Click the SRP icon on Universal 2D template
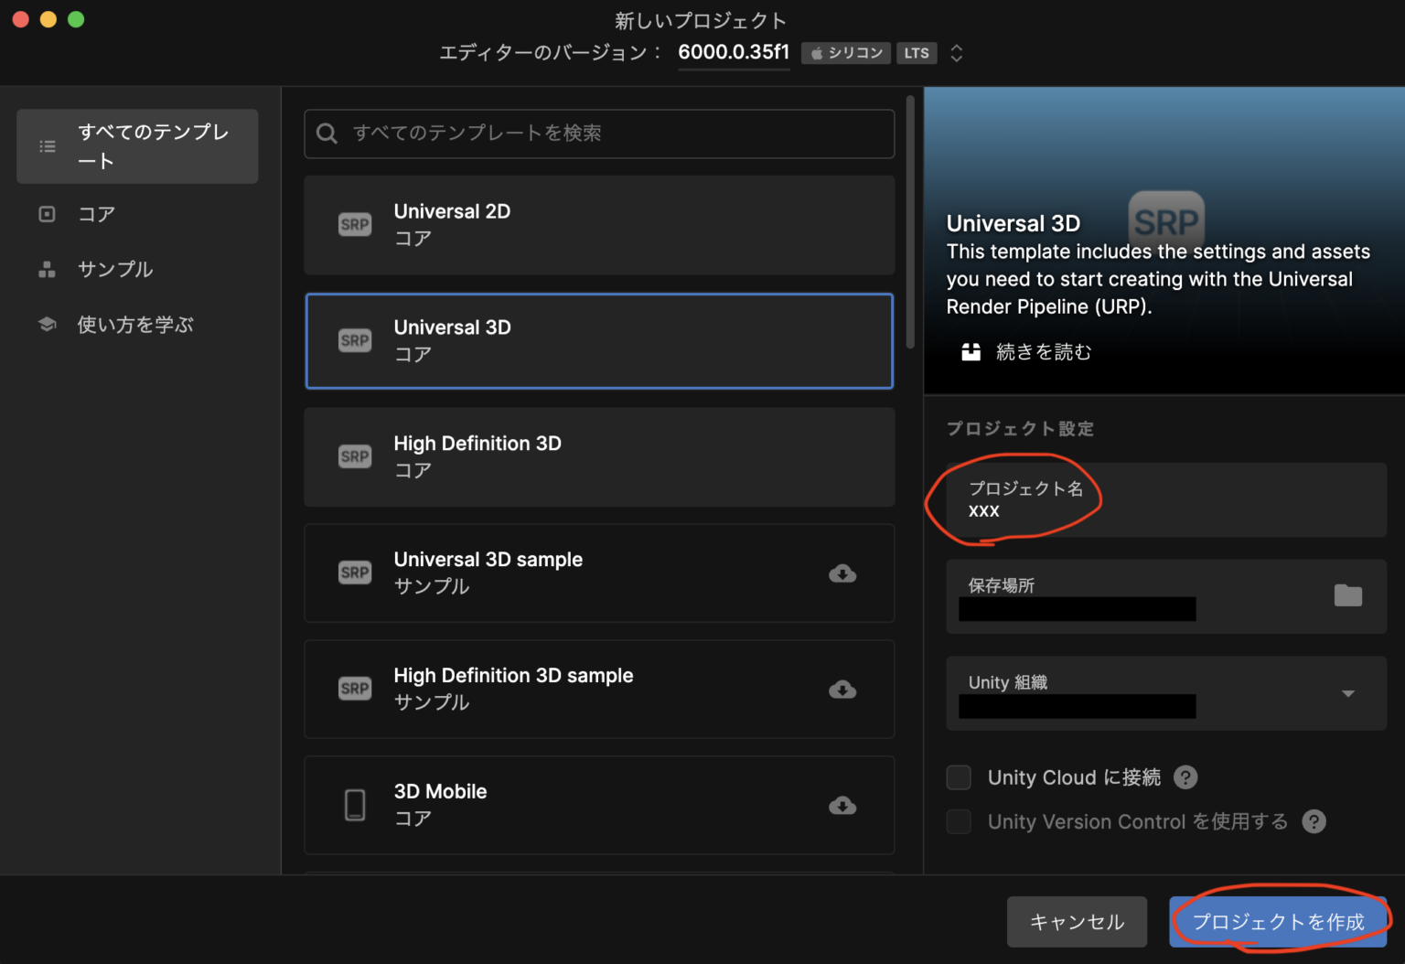Image resolution: width=1405 pixels, height=964 pixels. (355, 224)
